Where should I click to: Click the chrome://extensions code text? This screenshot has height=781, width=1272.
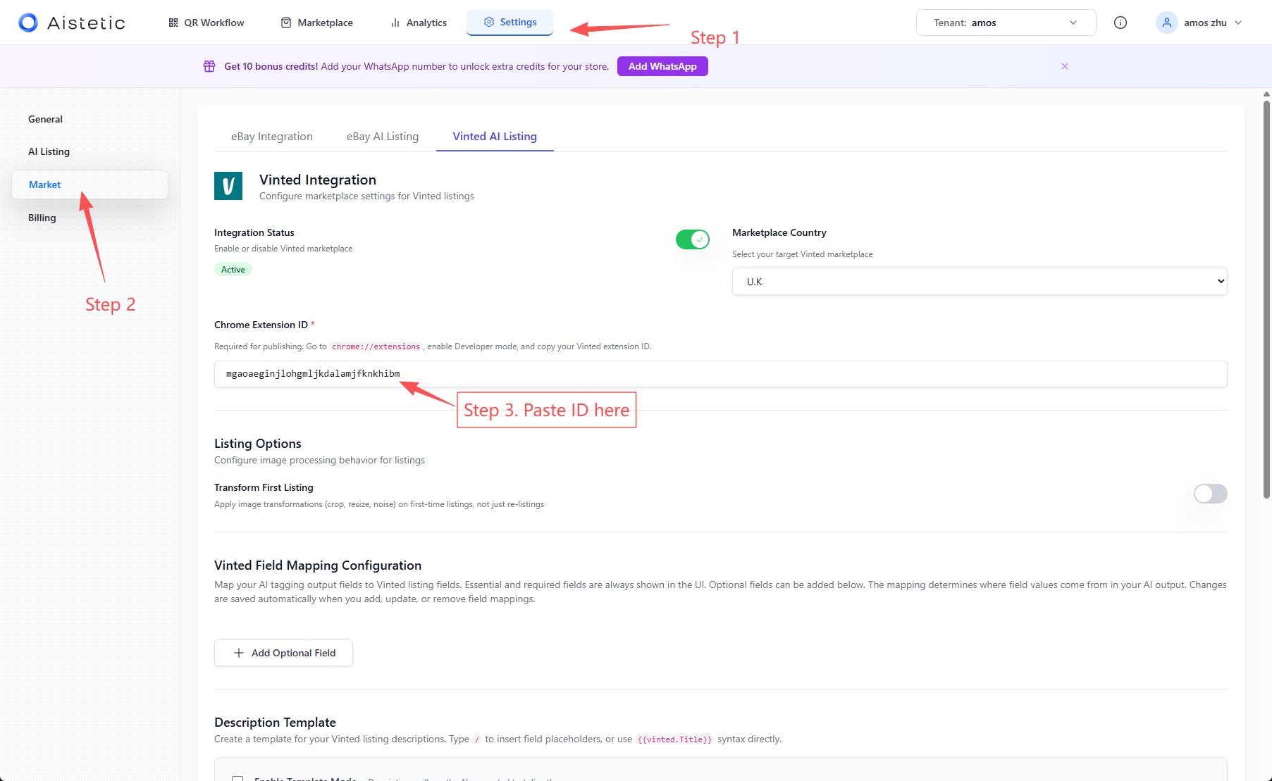point(376,346)
